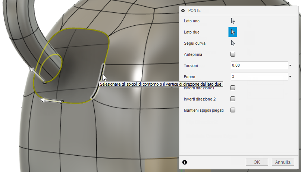Click the Facce label

coord(189,77)
